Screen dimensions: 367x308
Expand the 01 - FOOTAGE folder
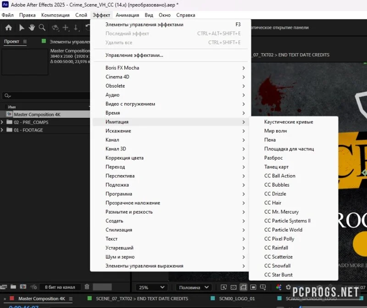[x=2, y=130]
